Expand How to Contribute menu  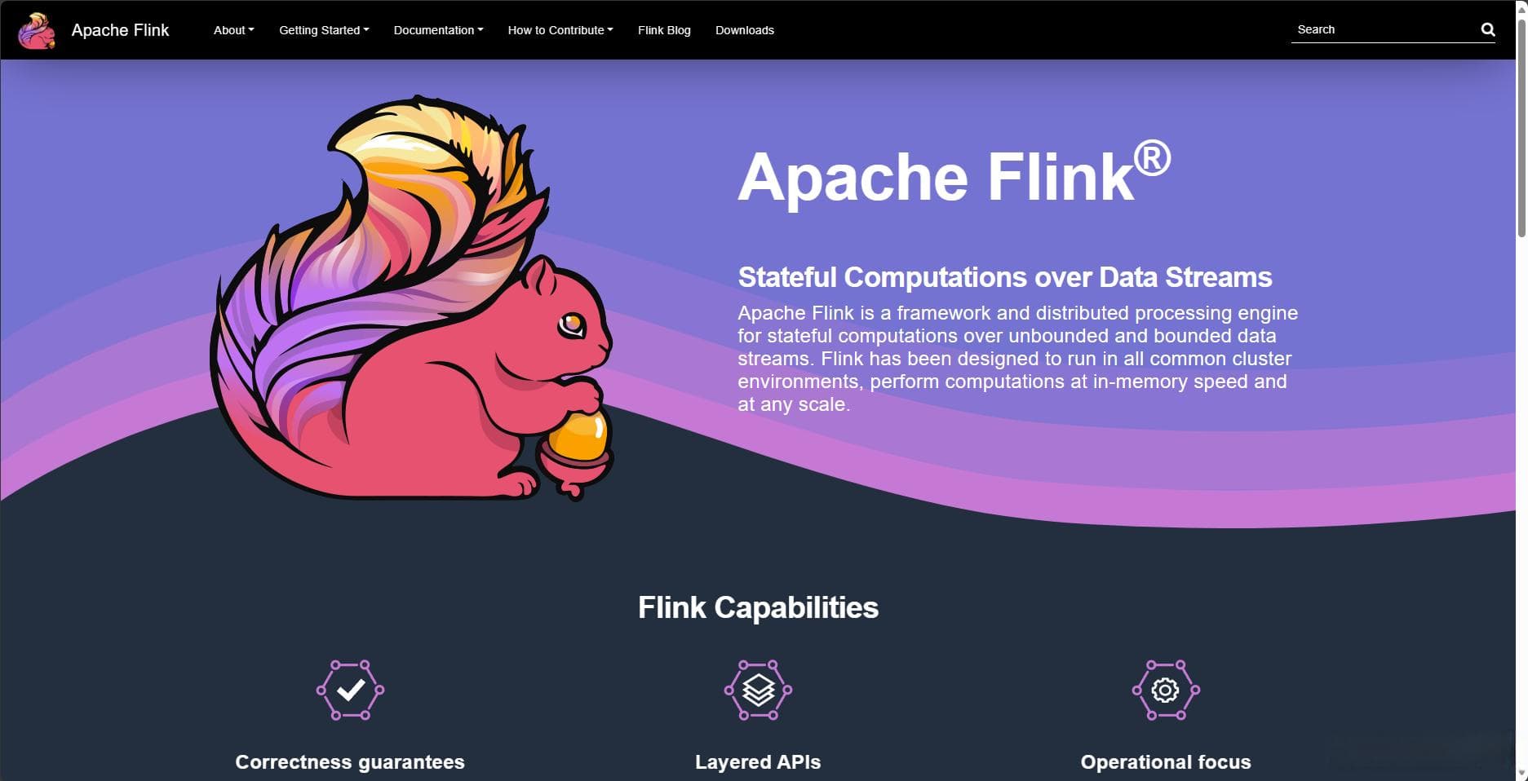click(x=560, y=30)
